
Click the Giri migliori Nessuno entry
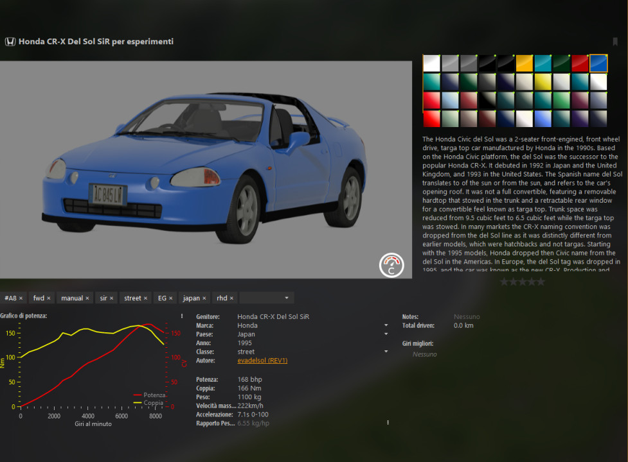click(424, 354)
